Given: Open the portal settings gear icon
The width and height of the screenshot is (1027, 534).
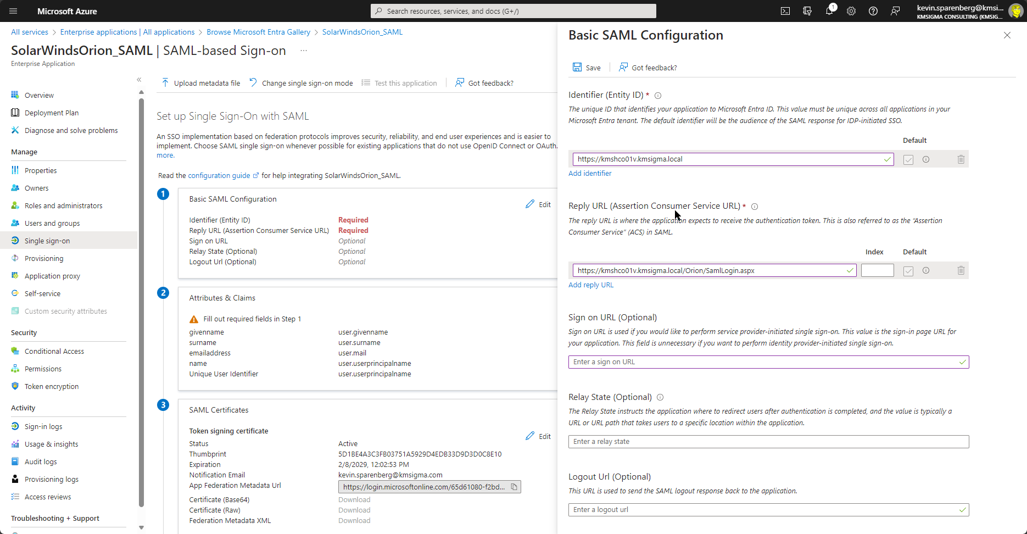Looking at the screenshot, I should (x=851, y=11).
